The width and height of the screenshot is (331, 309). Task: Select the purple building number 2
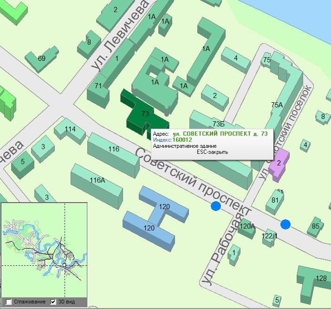pos(279,164)
